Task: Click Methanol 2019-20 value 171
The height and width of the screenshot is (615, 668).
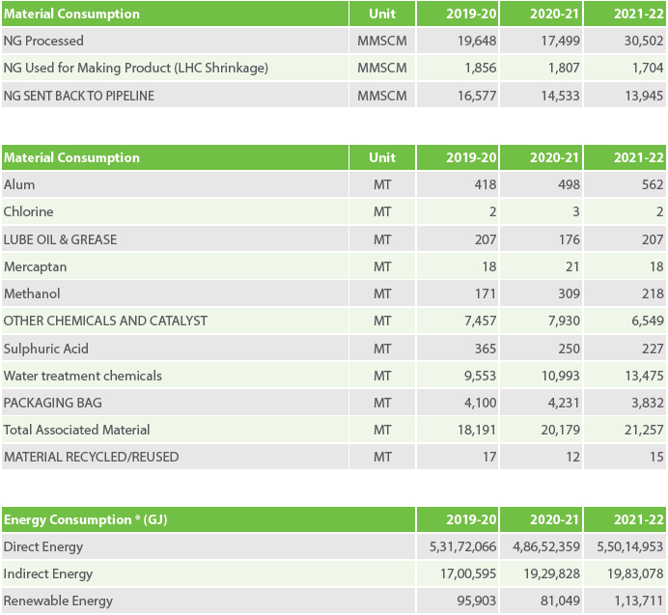Action: point(486,294)
